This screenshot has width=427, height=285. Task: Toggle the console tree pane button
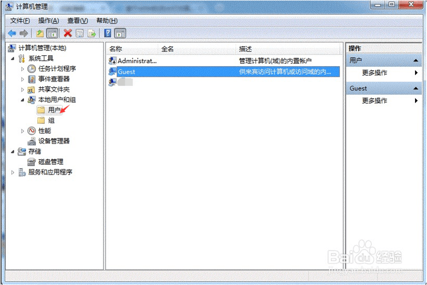[x=52, y=33]
